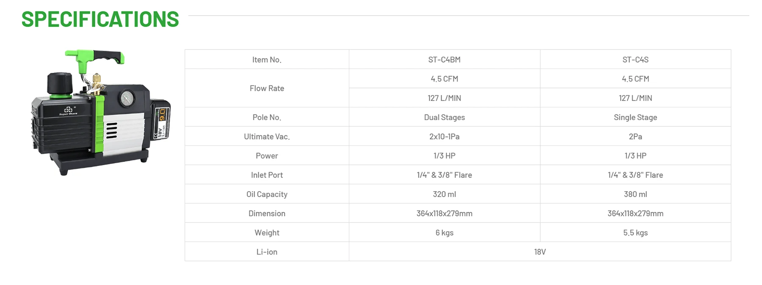
Task: Click the Inlet Port row label
Action: point(267,175)
